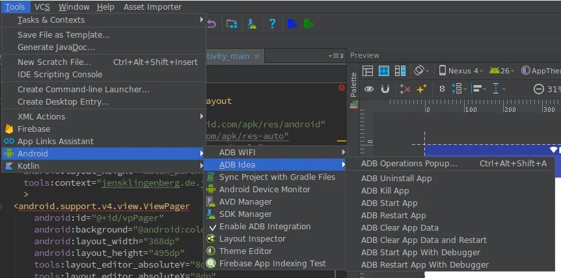Open orientation rotate dropdown in preview
561x278 pixels.
click(421, 70)
